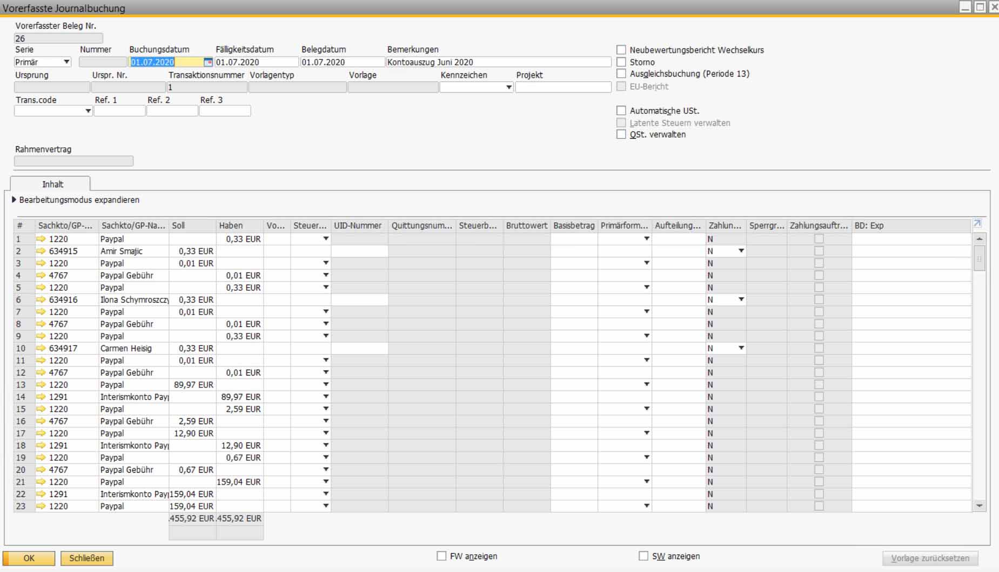Open link arrow in row 11 account 1220
Viewport: 999px width, 572px height.
coord(41,360)
